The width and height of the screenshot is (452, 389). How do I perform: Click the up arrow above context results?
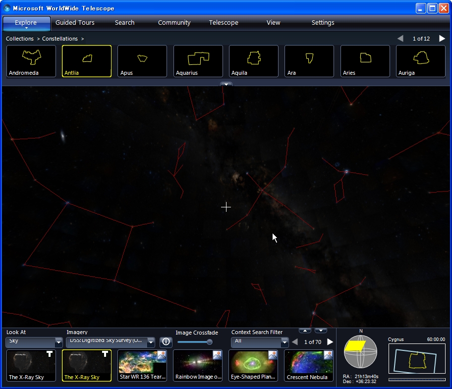[x=305, y=331]
